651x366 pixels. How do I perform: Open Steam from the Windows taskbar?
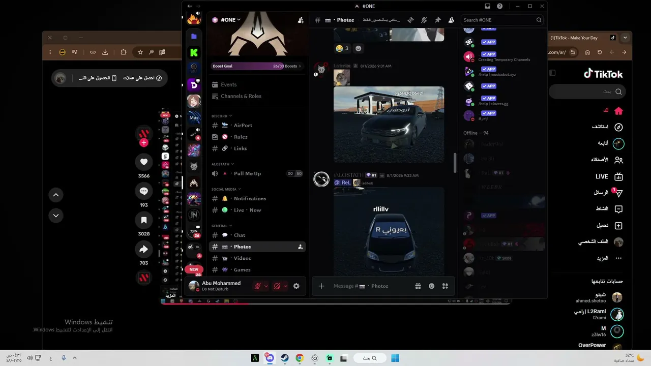click(x=285, y=358)
